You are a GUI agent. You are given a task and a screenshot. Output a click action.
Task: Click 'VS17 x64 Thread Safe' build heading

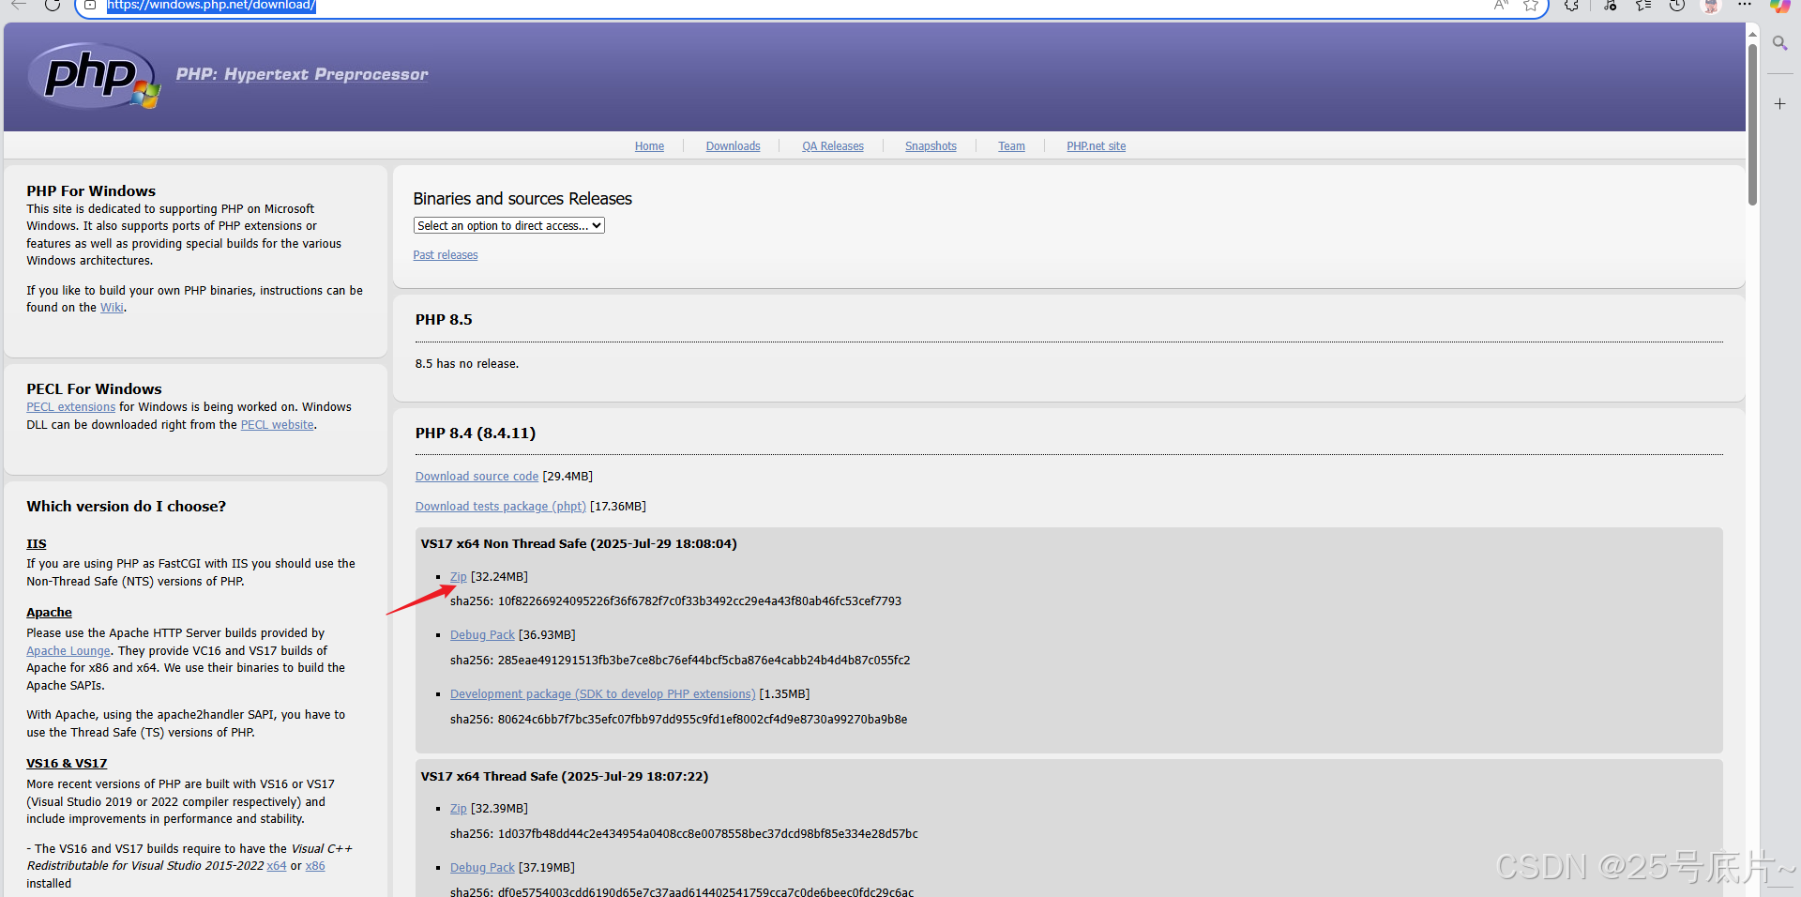565,777
